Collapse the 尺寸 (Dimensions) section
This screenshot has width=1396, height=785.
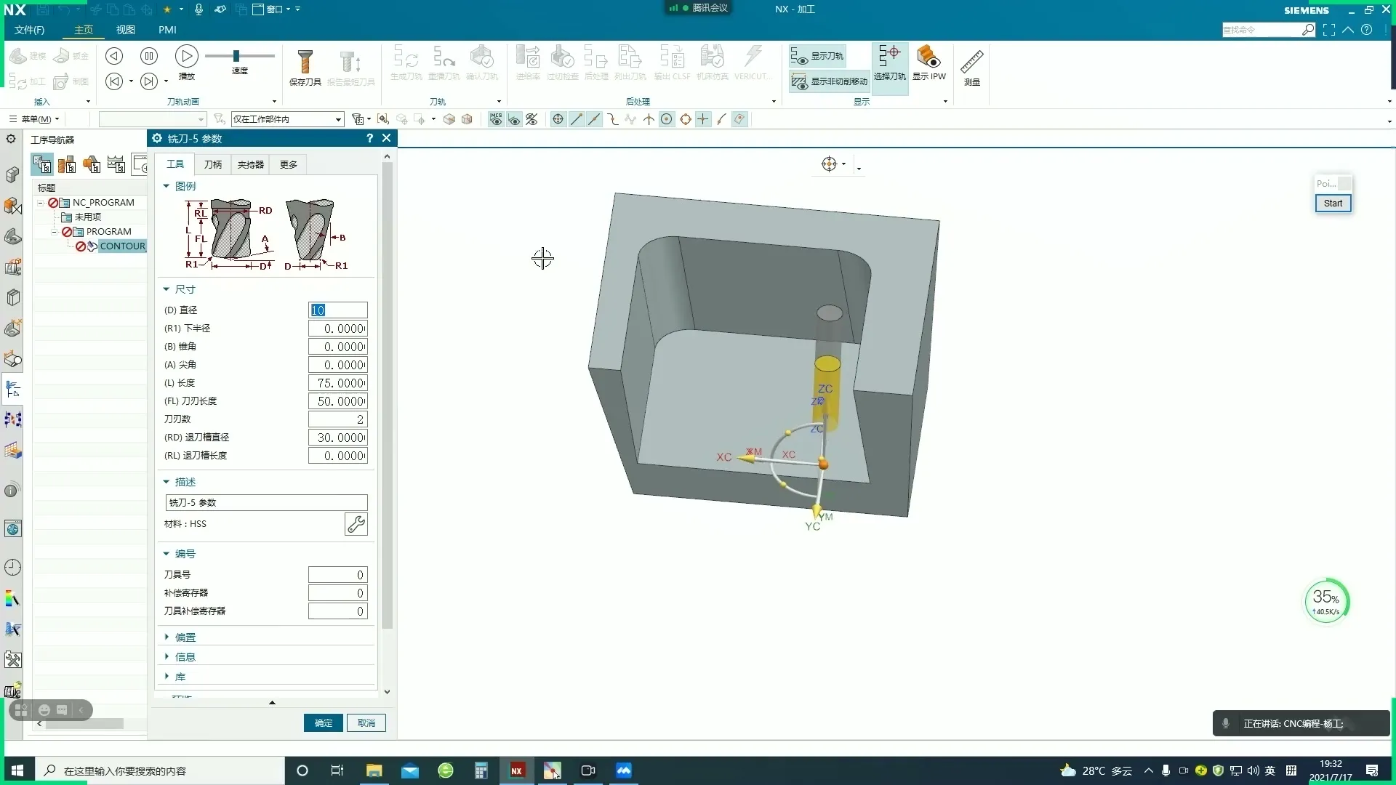click(x=185, y=289)
